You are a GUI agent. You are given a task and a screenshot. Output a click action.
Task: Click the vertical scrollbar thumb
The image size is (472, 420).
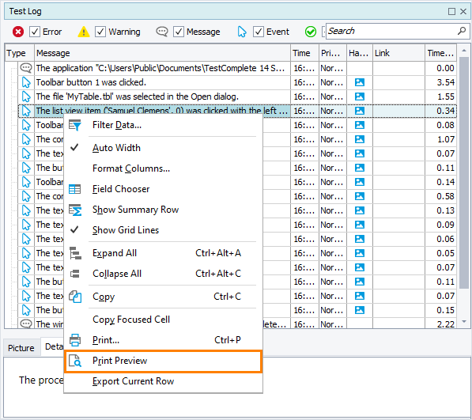464,173
